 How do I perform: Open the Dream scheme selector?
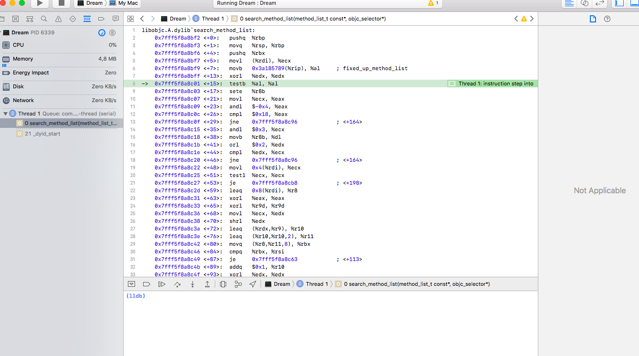tap(90, 3)
